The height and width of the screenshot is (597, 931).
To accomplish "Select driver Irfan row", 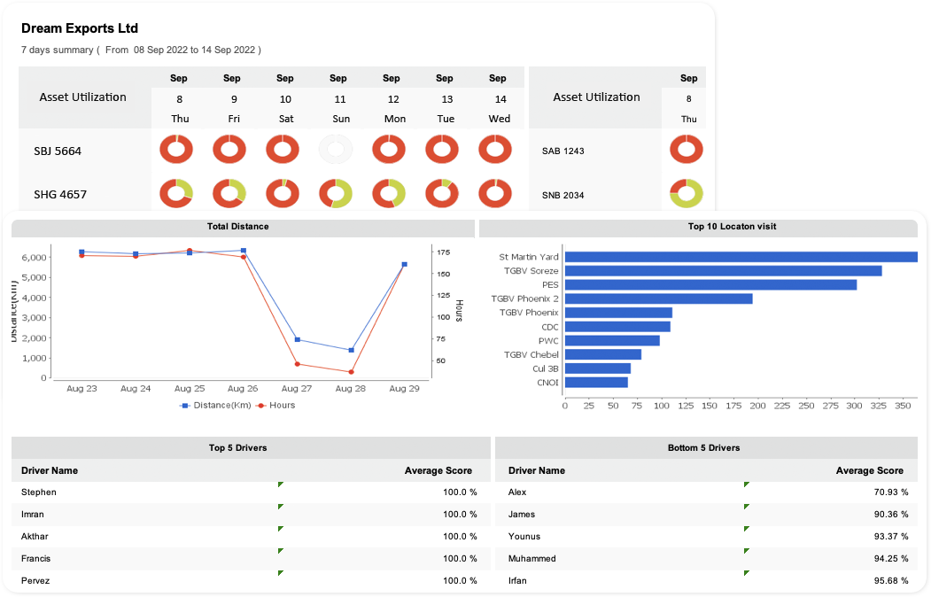I will click(x=707, y=580).
